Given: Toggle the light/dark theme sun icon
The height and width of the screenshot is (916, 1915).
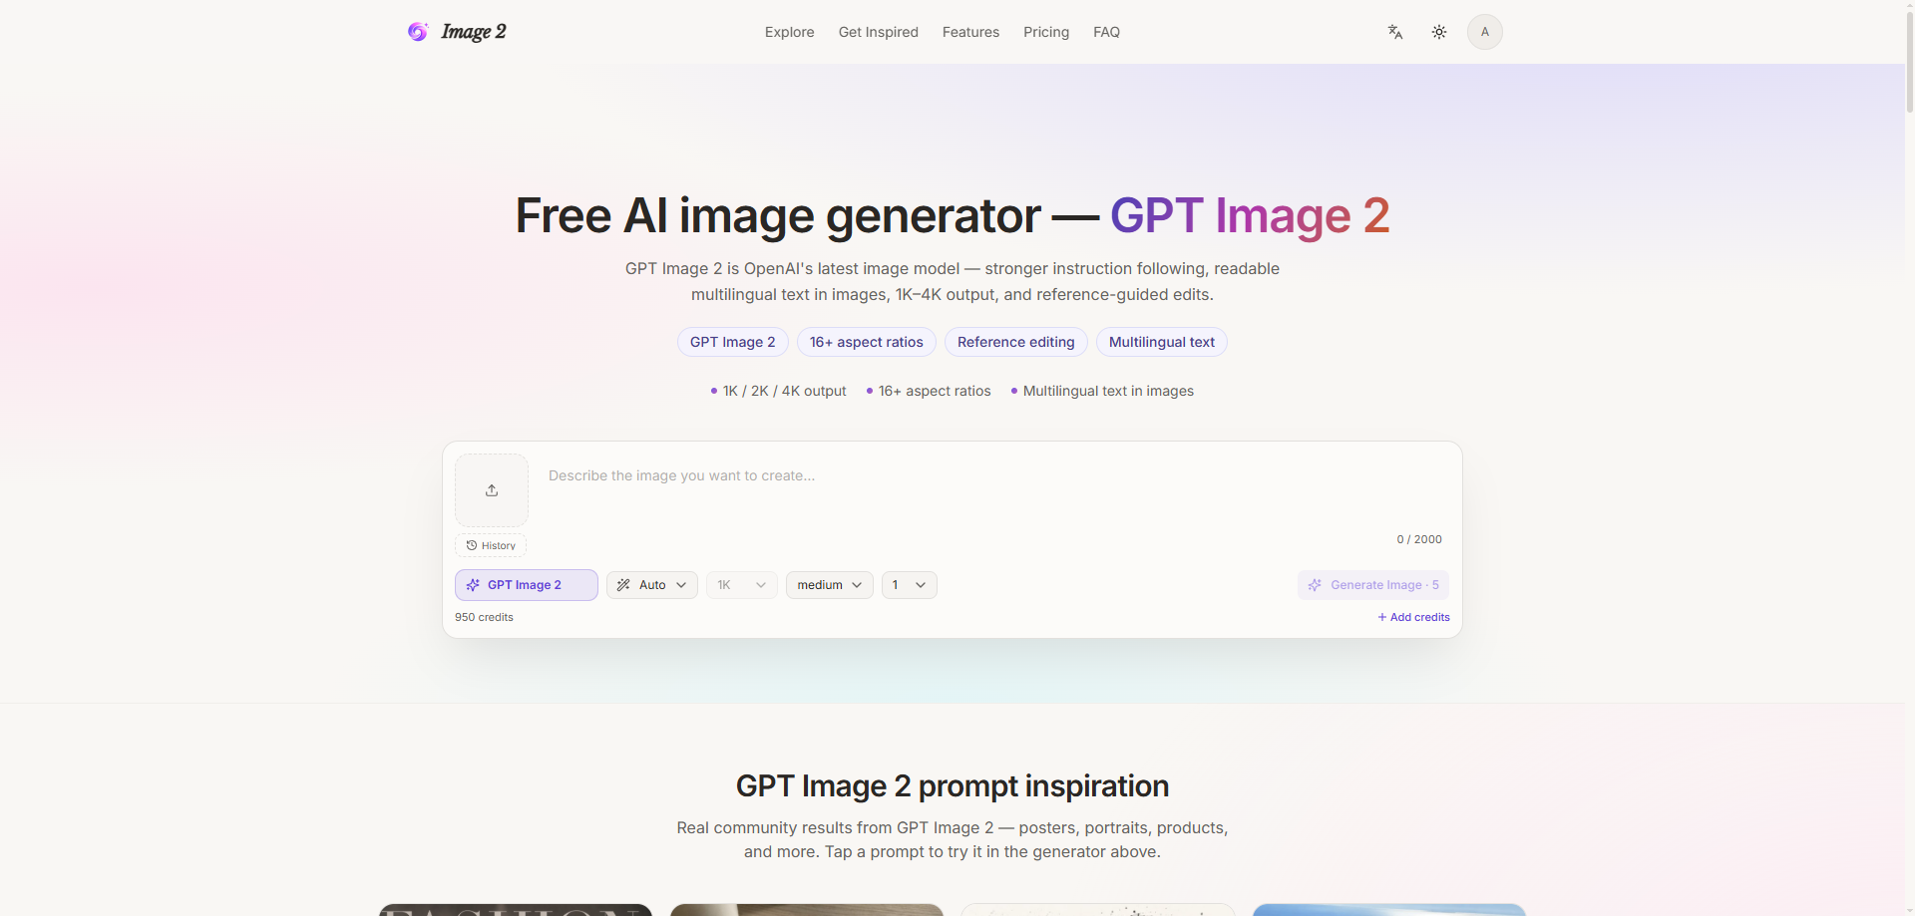Looking at the screenshot, I should [x=1439, y=32].
